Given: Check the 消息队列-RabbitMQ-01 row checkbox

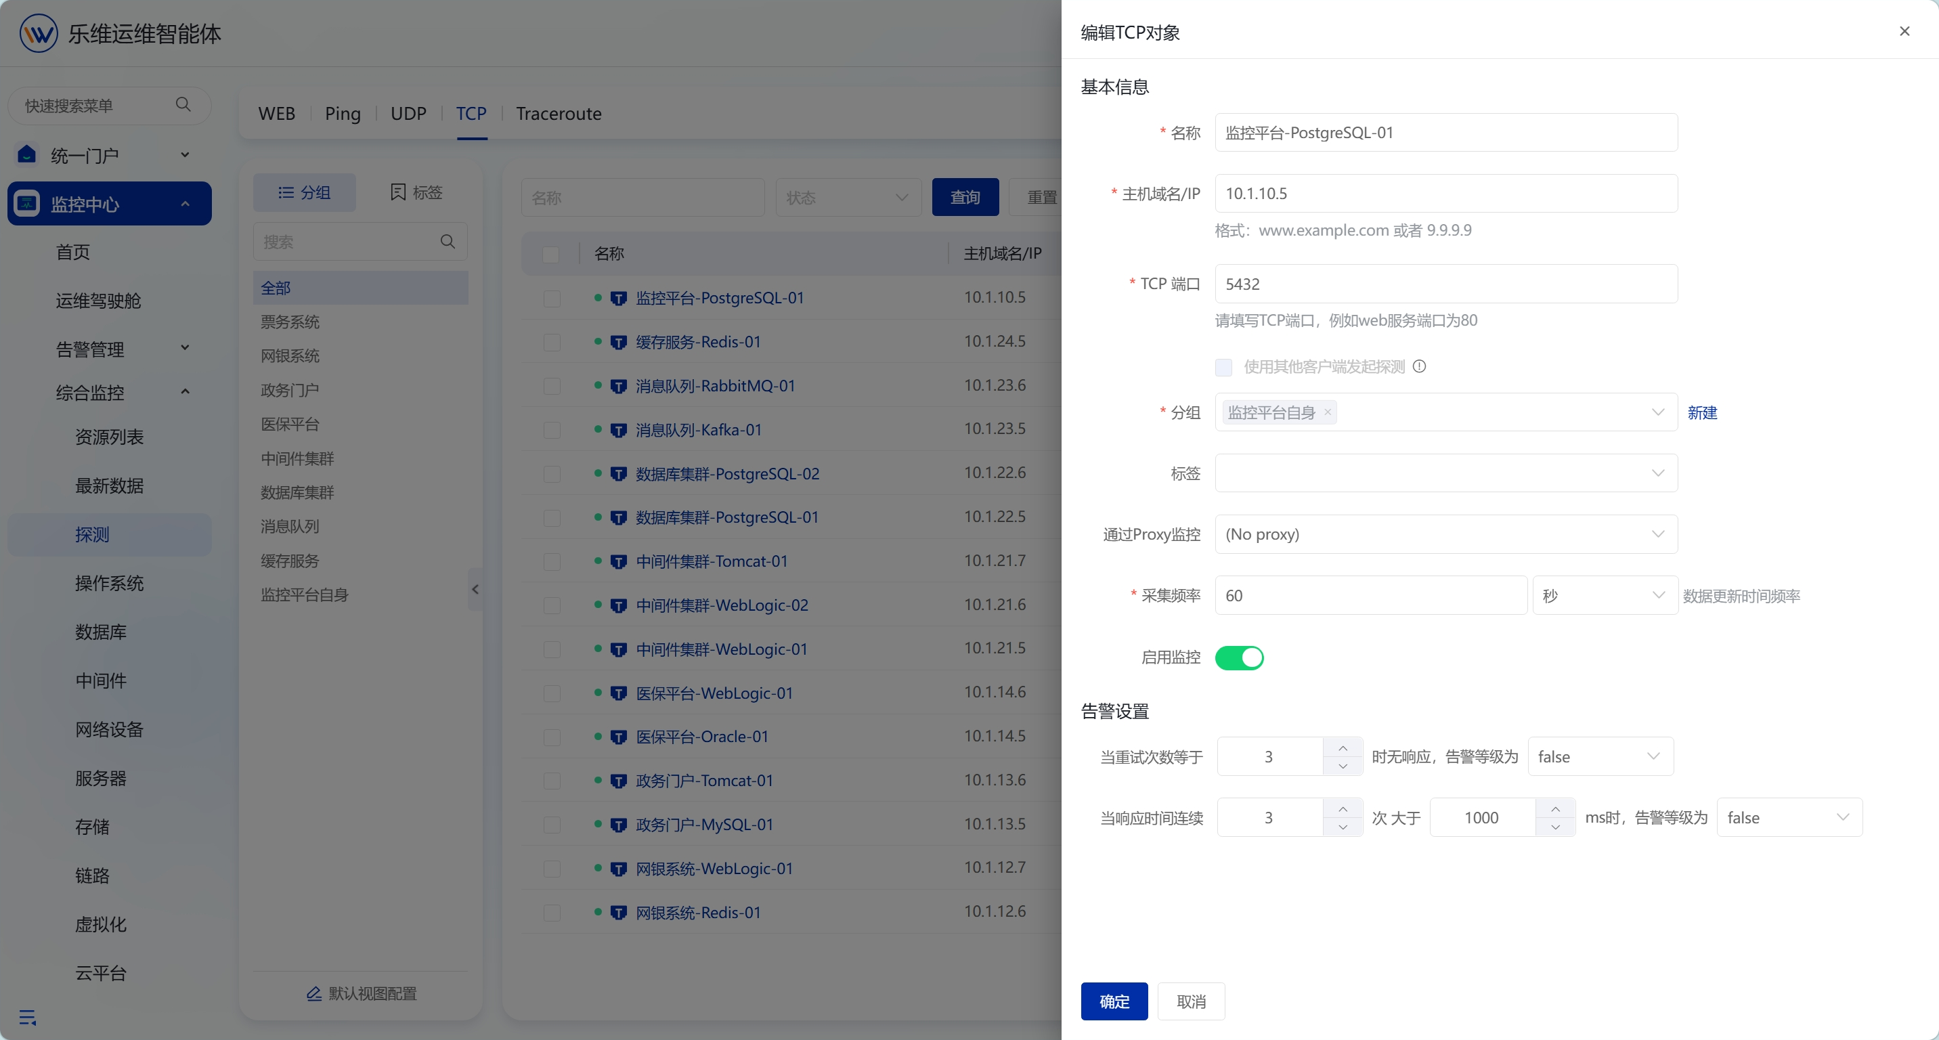Looking at the screenshot, I should point(552,386).
